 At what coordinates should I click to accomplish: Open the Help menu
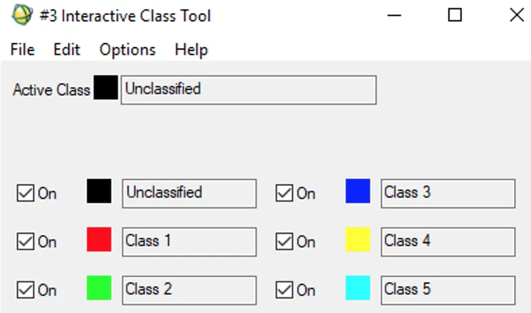tap(191, 50)
